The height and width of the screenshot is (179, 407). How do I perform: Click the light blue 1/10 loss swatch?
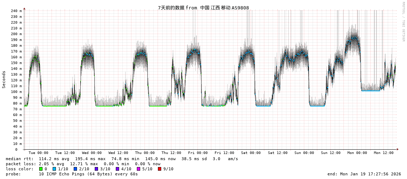click(54, 169)
